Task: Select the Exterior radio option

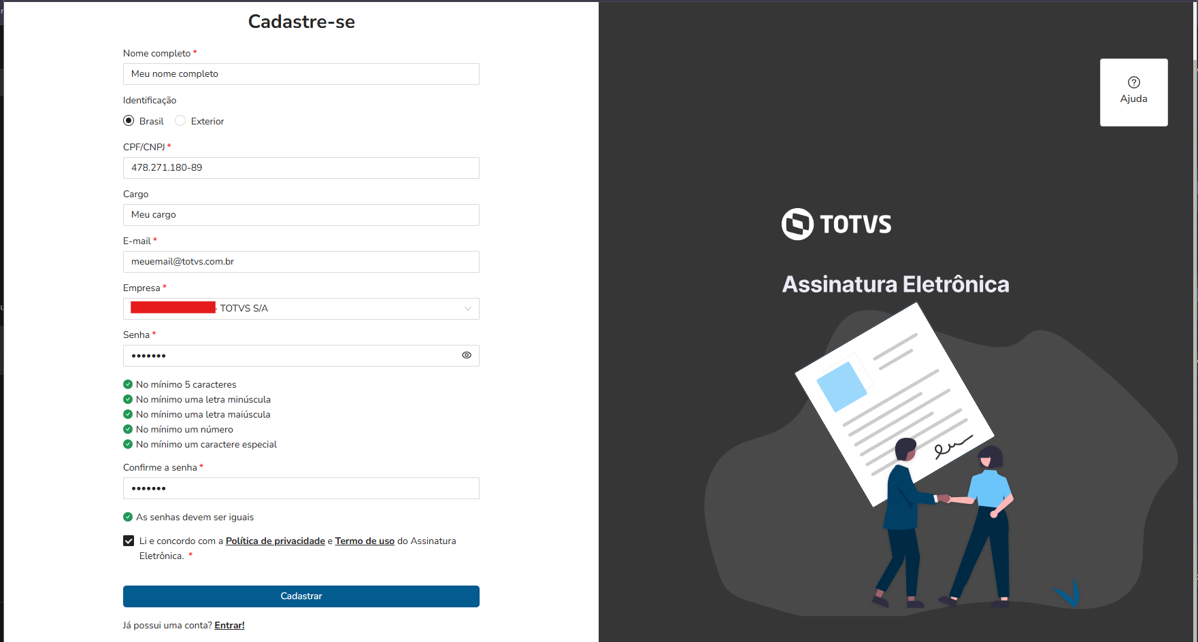Action: (x=180, y=120)
